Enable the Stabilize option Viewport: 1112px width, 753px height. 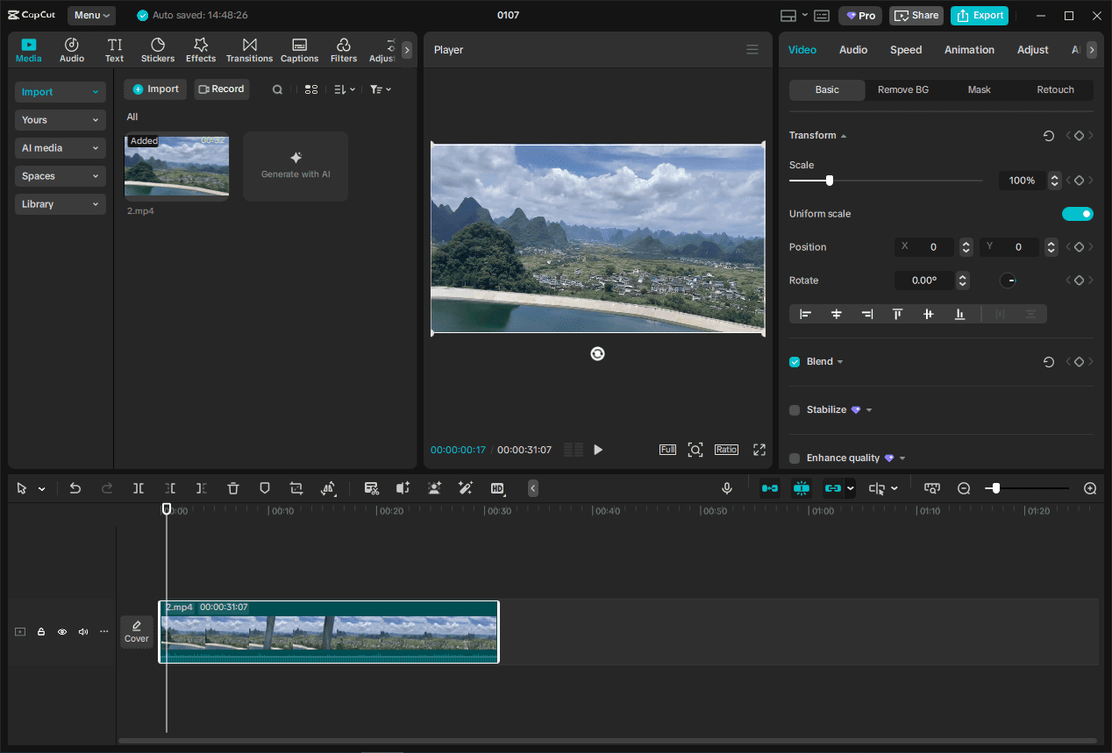(795, 409)
